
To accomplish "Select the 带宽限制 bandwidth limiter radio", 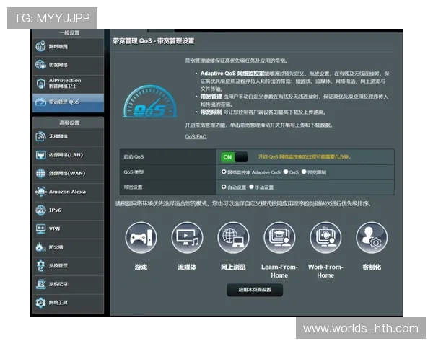I will [304, 172].
